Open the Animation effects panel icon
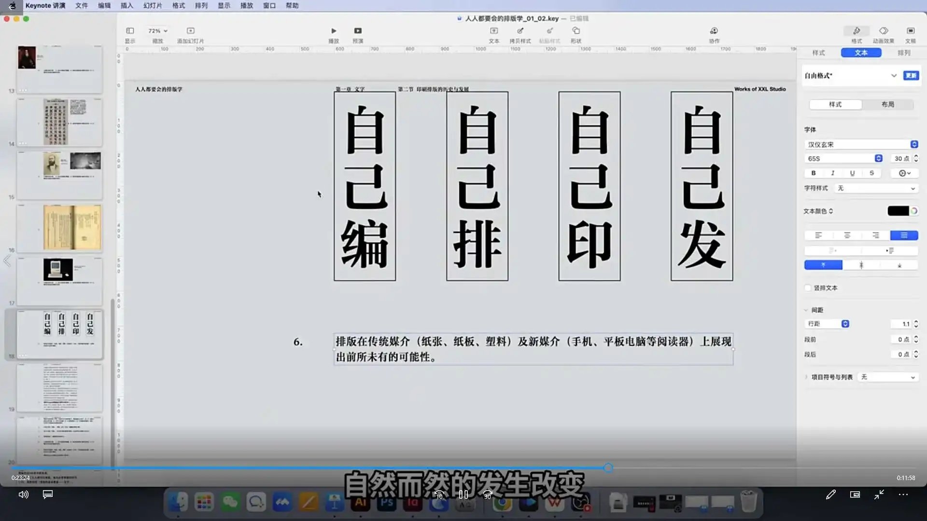 click(x=883, y=31)
